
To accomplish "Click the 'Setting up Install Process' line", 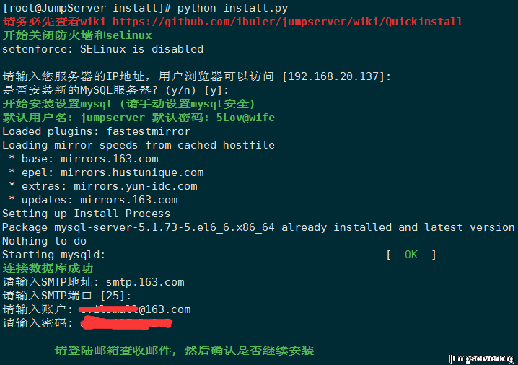I will point(86,214).
